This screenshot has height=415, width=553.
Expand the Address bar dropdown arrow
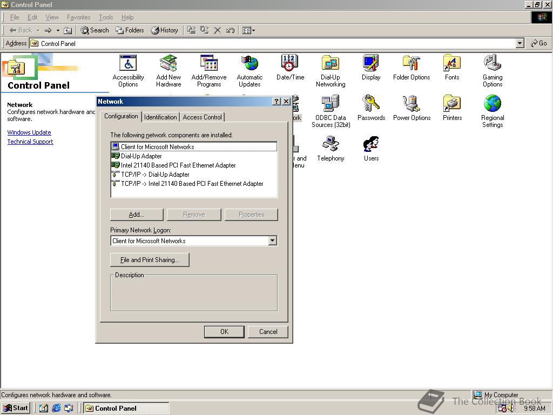(520, 43)
